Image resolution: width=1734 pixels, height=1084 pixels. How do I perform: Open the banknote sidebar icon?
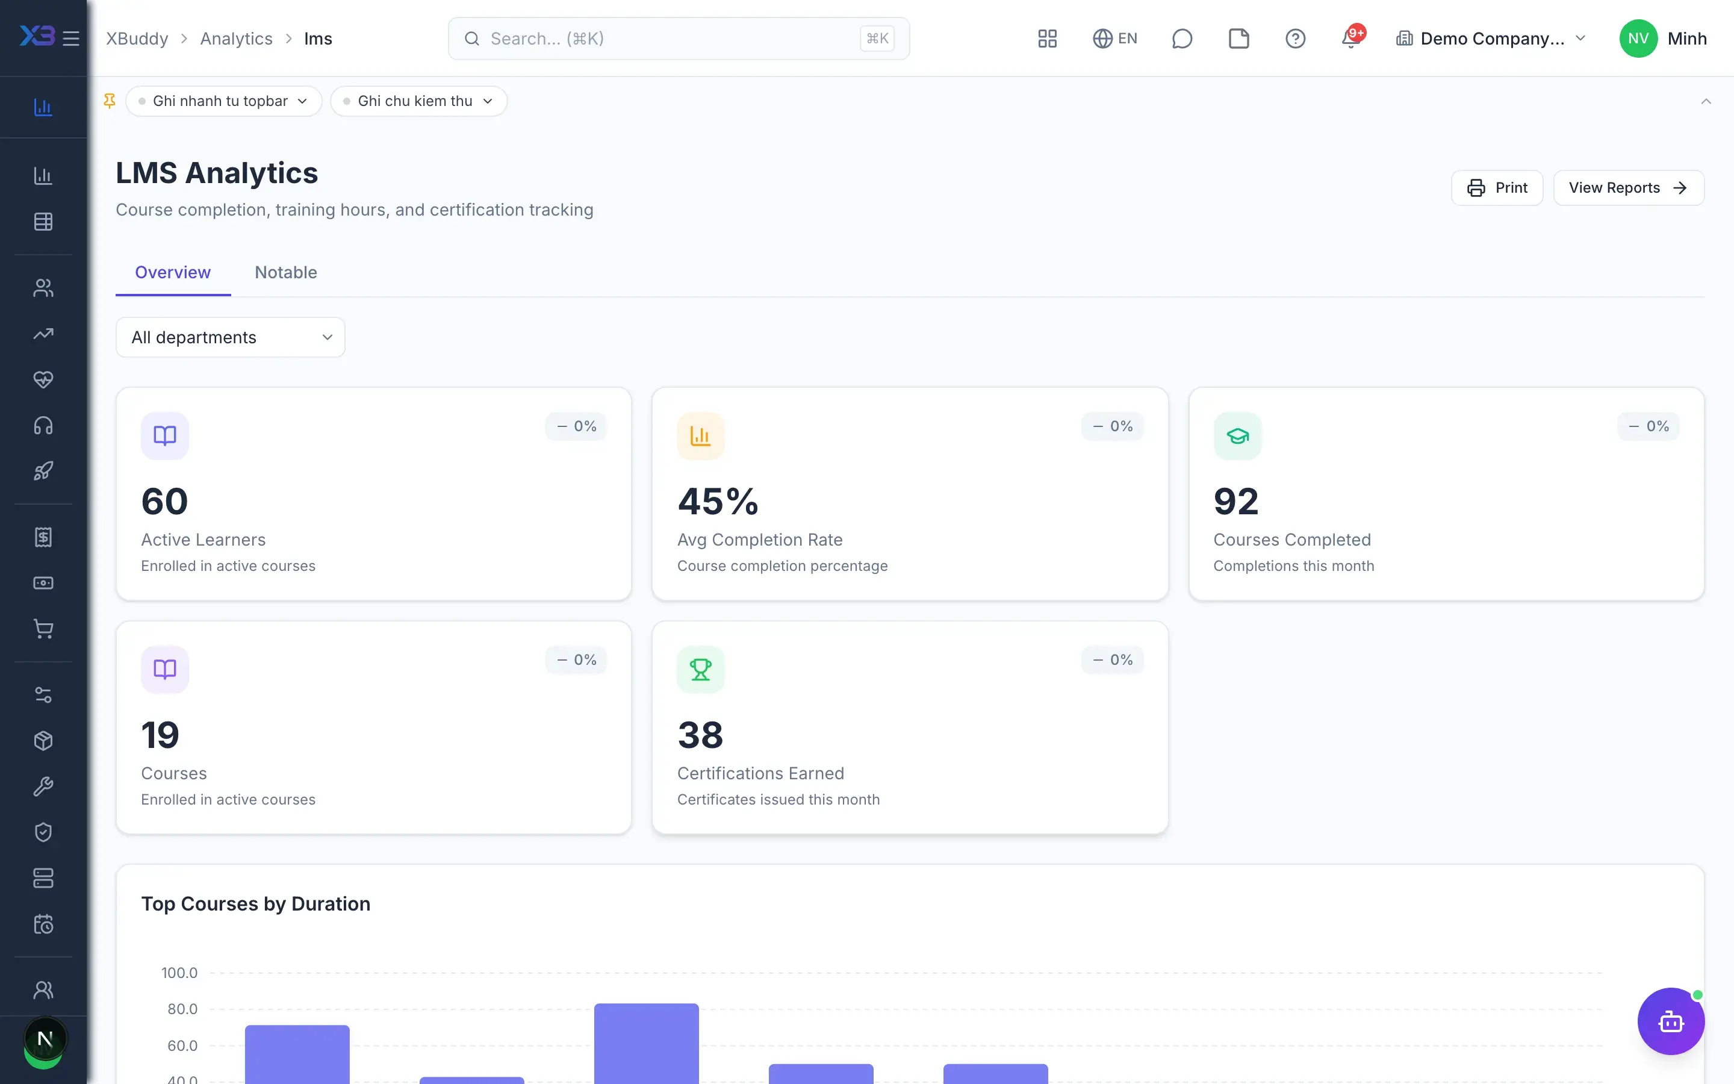tap(43, 583)
